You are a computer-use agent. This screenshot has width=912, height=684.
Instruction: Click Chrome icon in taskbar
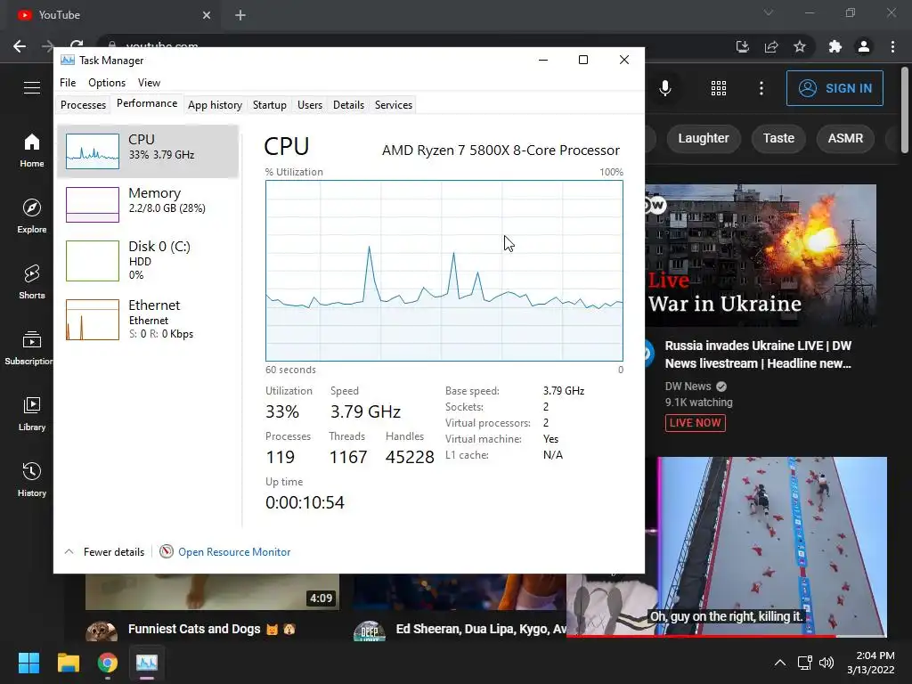pos(108,663)
